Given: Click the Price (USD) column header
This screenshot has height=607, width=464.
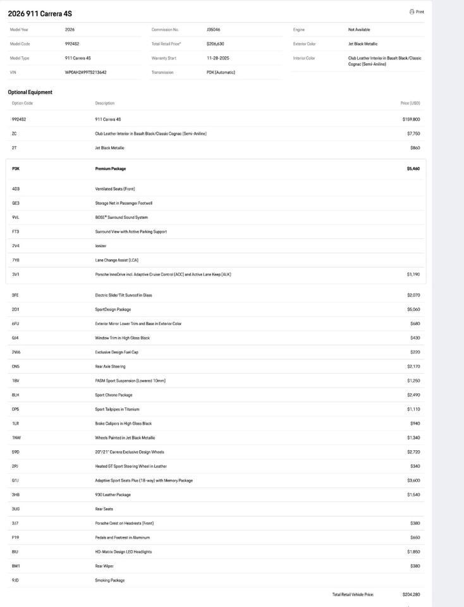Looking at the screenshot, I should coord(410,103).
